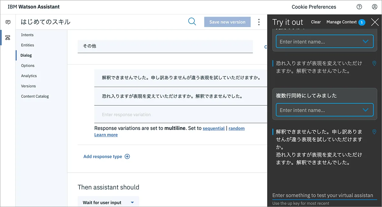
Task: Select Entities in the skill menu
Action: (28, 45)
